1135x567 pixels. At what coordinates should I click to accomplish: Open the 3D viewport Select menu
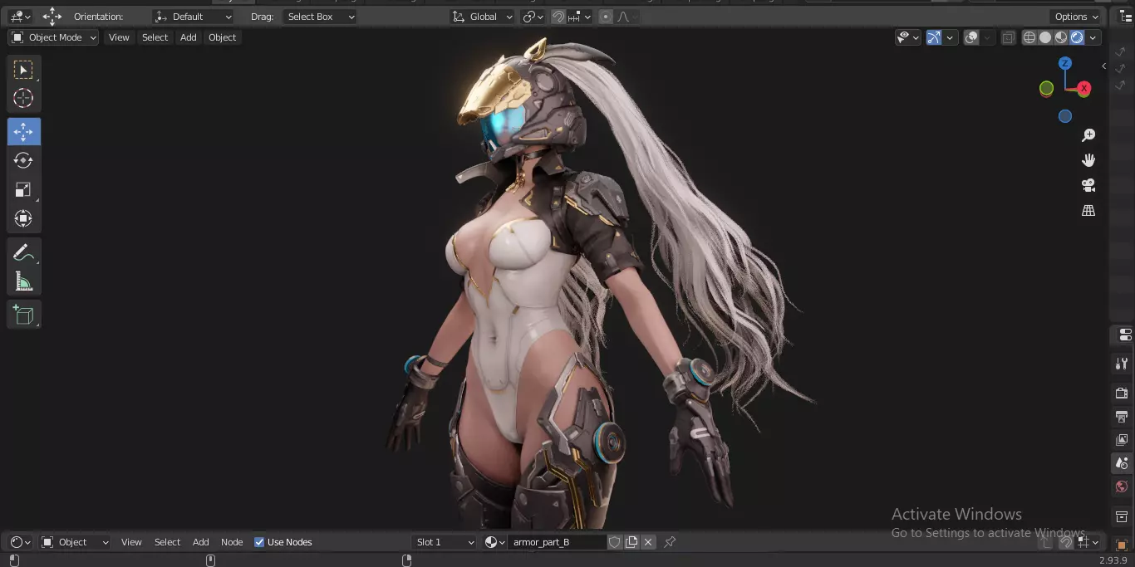155,37
